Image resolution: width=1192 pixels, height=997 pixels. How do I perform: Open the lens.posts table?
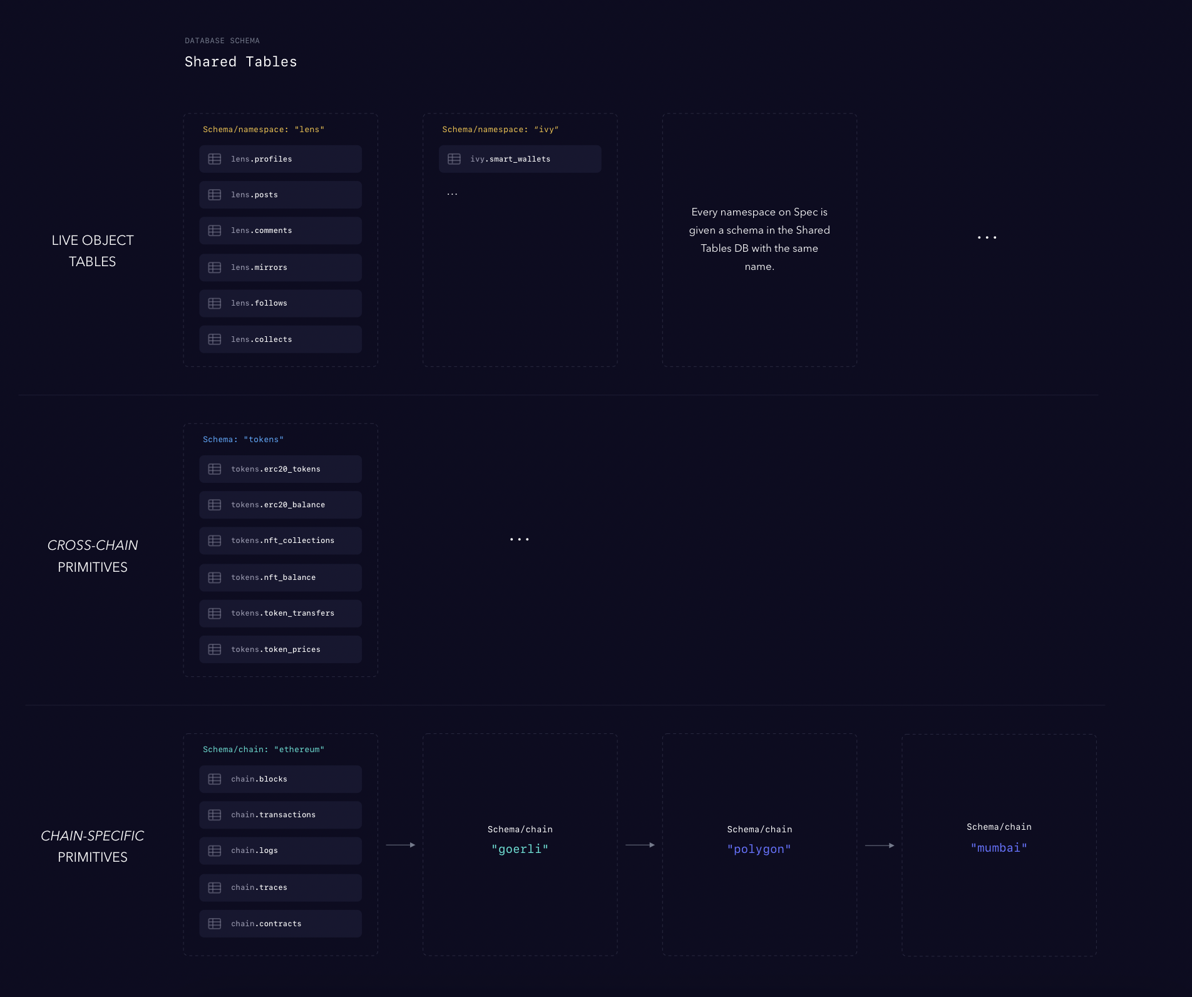280,194
